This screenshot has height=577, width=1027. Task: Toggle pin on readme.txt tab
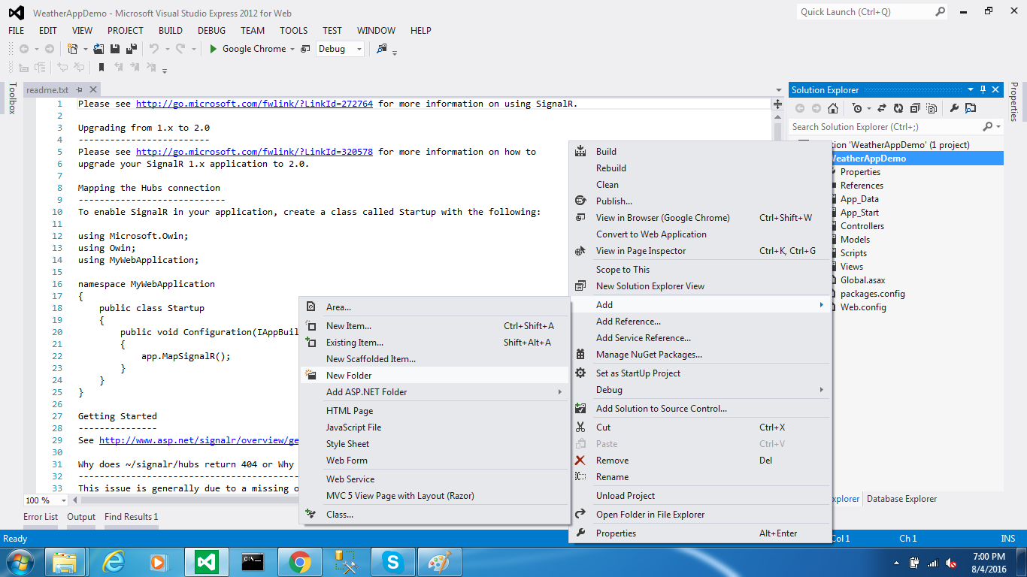coord(80,90)
